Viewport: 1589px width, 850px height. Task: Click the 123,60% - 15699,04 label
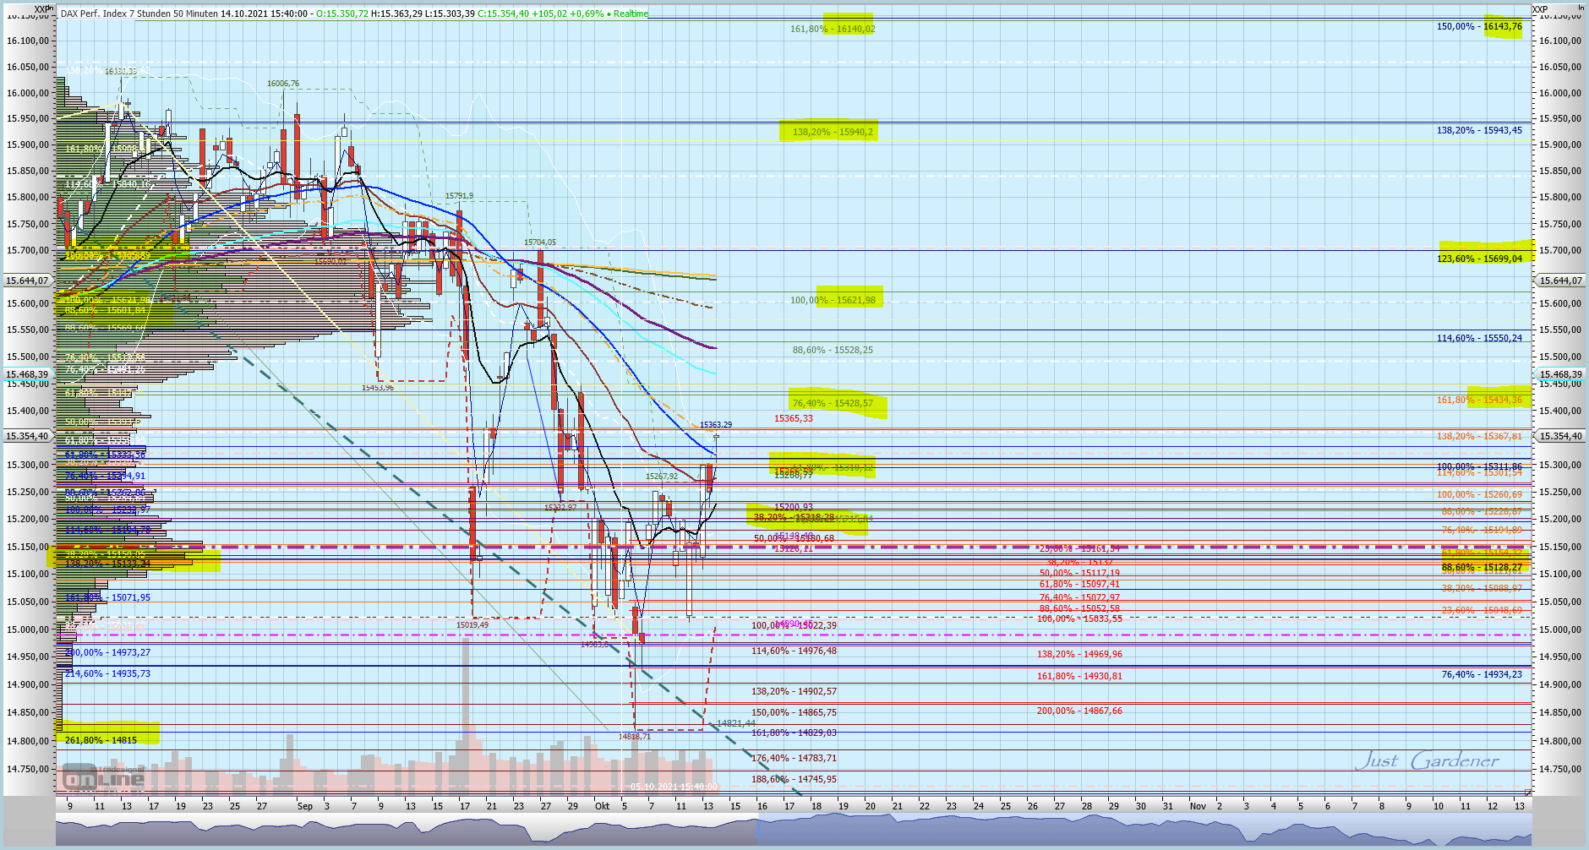point(1479,259)
